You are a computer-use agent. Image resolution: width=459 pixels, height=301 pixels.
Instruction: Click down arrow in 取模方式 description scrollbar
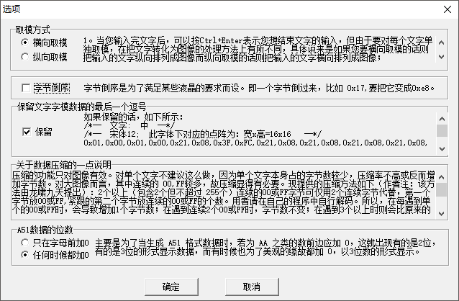[442, 56]
